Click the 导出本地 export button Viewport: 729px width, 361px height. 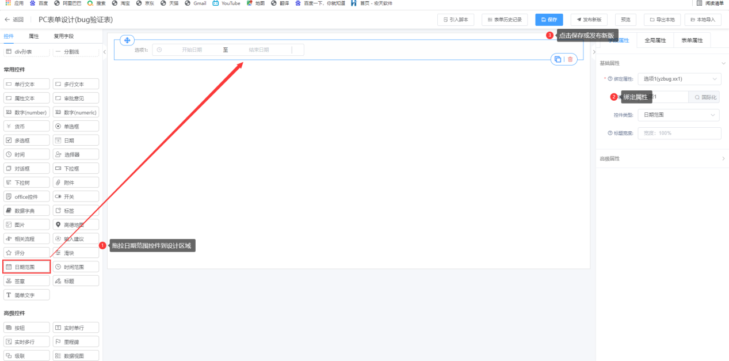point(662,20)
